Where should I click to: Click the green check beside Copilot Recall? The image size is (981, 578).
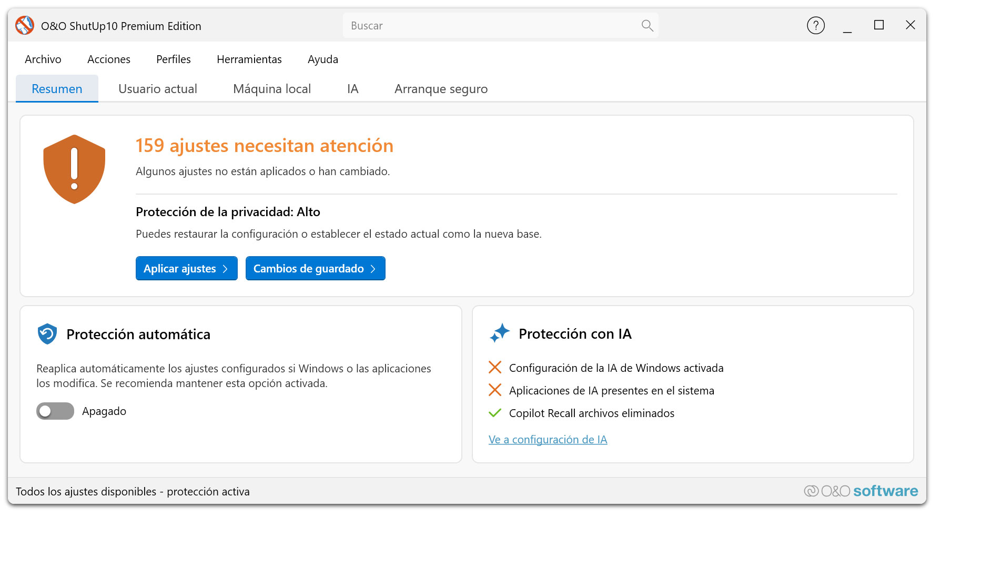pos(495,413)
